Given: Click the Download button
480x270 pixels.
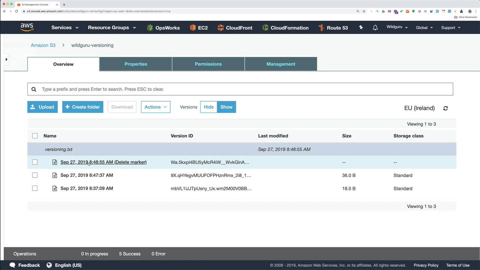Looking at the screenshot, I should click(x=122, y=107).
